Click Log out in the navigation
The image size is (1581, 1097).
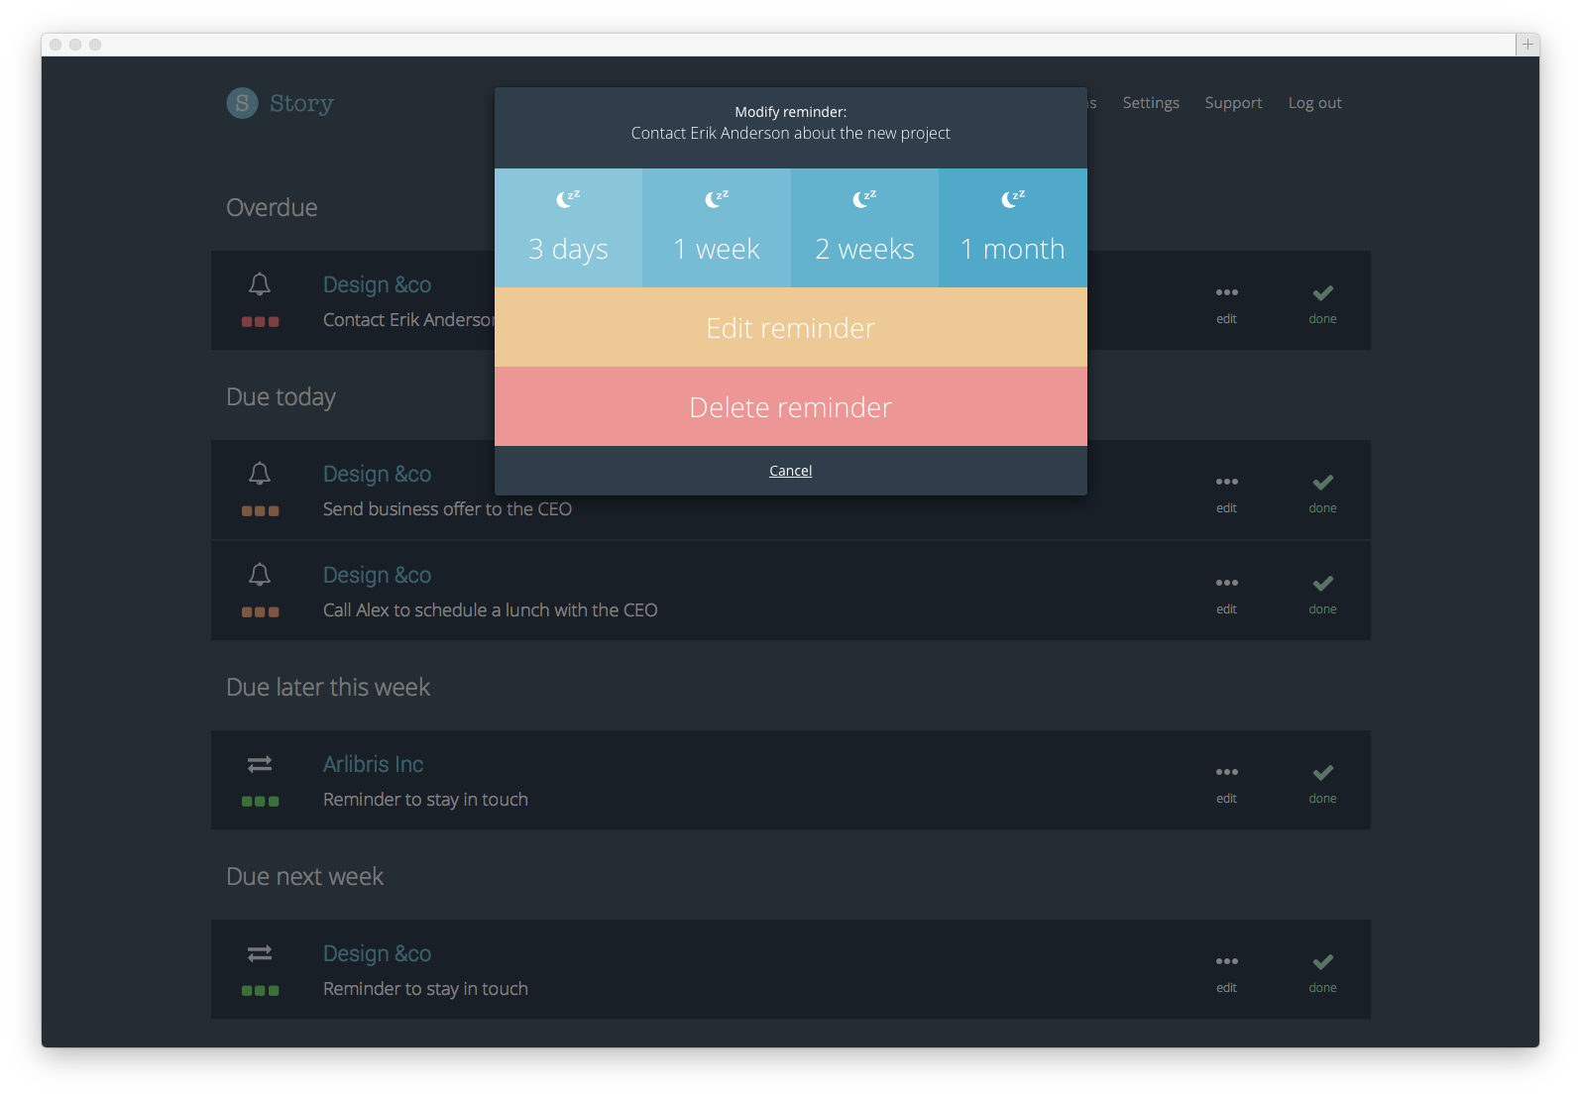coord(1314,103)
